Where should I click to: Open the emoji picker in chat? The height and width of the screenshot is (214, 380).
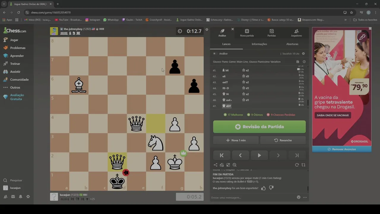pos(299,197)
